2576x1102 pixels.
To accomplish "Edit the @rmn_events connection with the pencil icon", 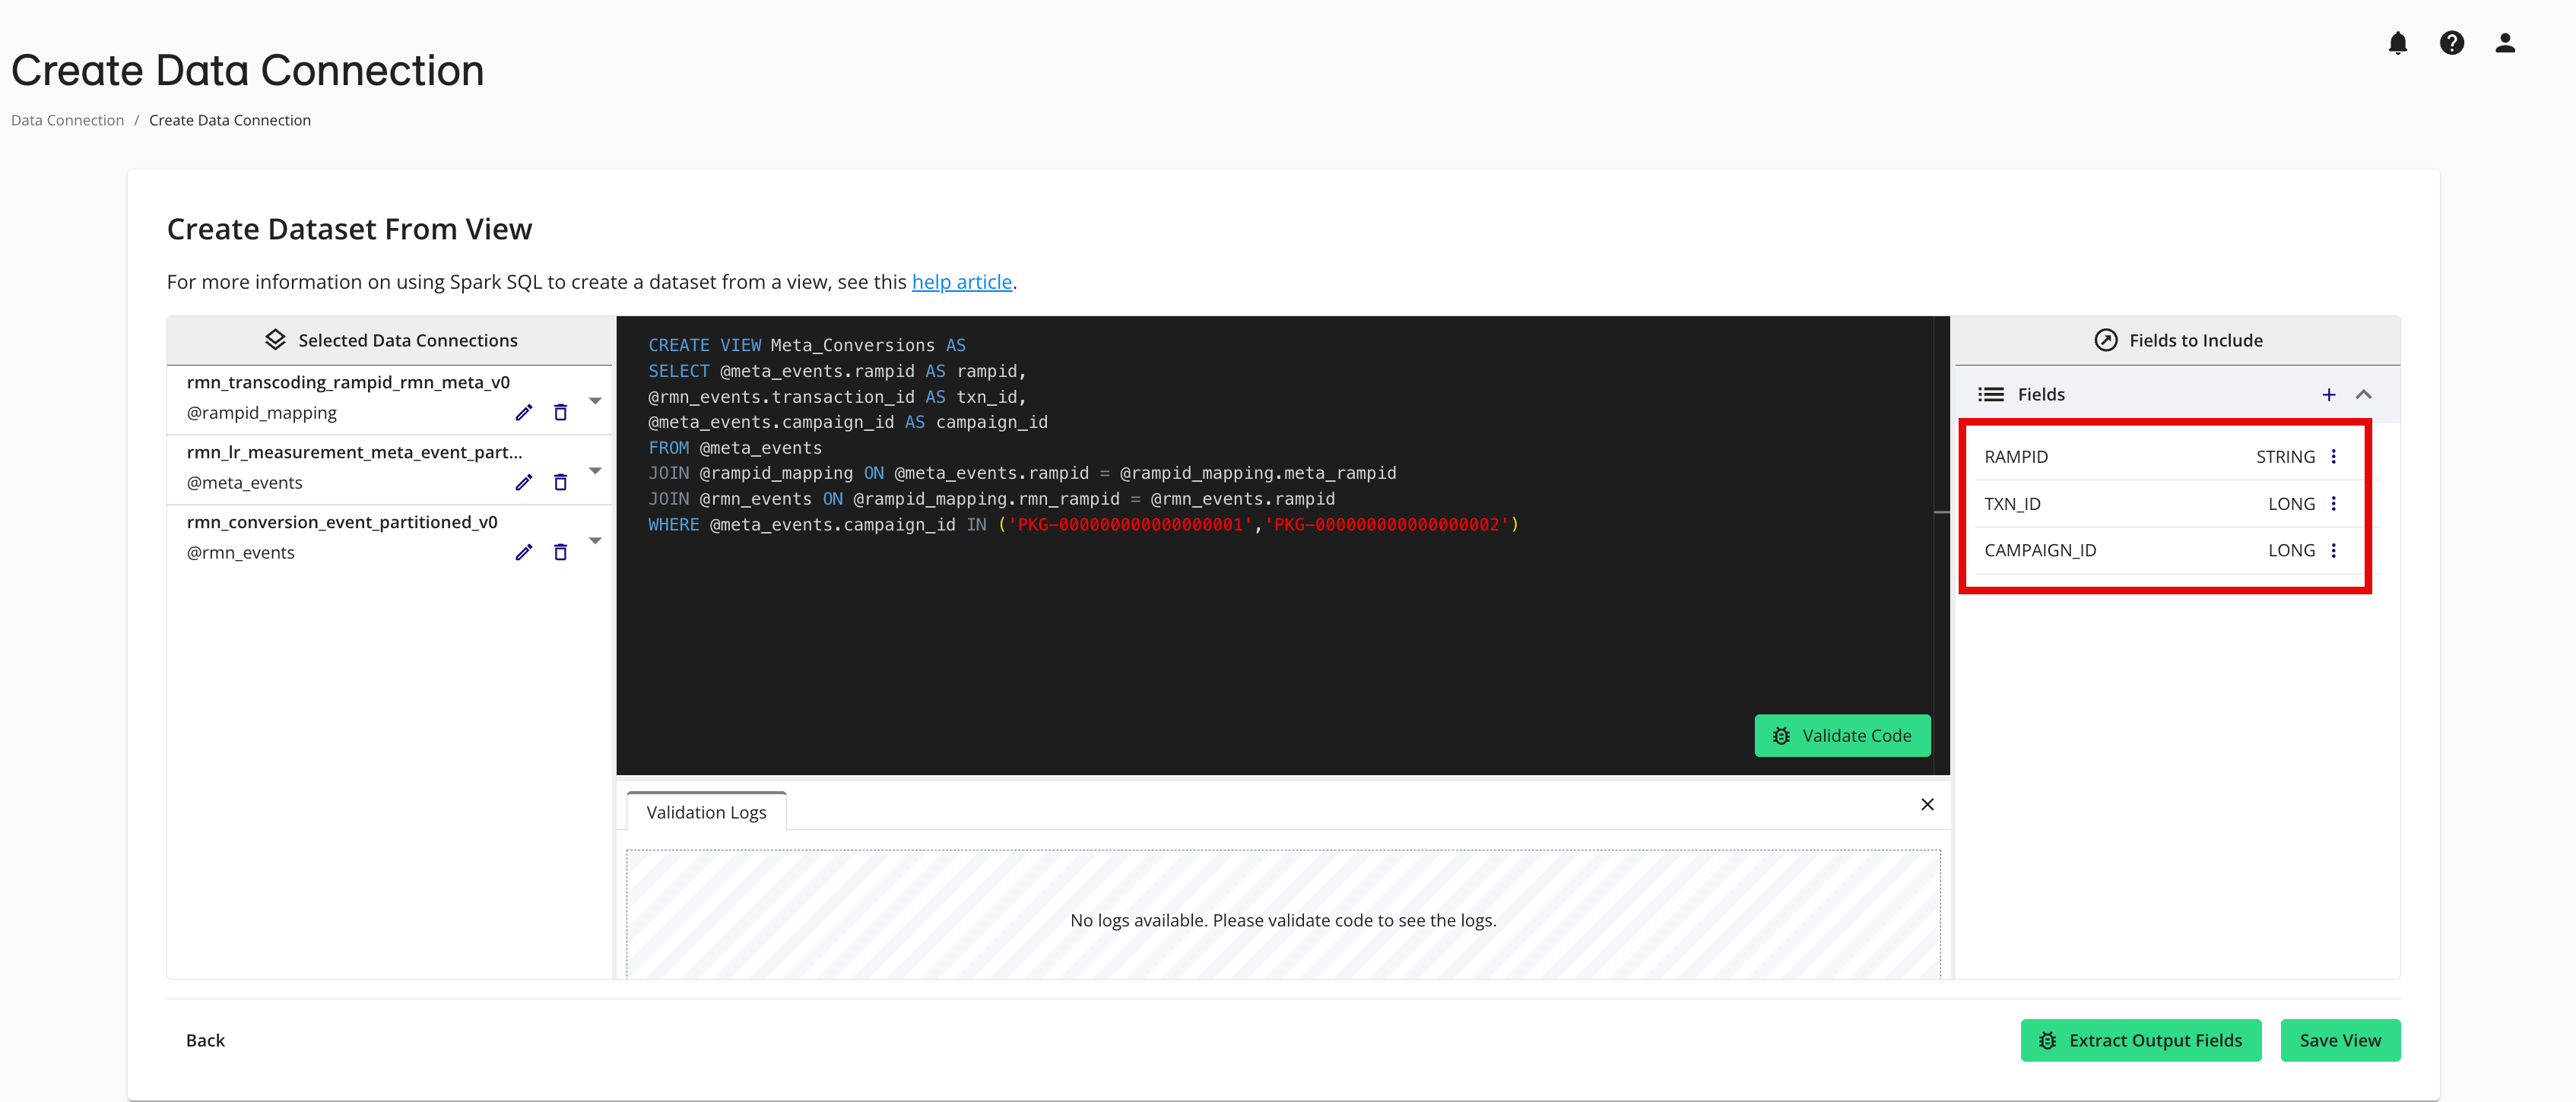I will point(524,552).
